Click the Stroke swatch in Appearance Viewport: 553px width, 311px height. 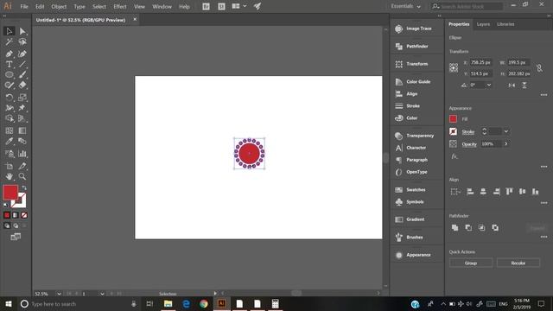(453, 131)
